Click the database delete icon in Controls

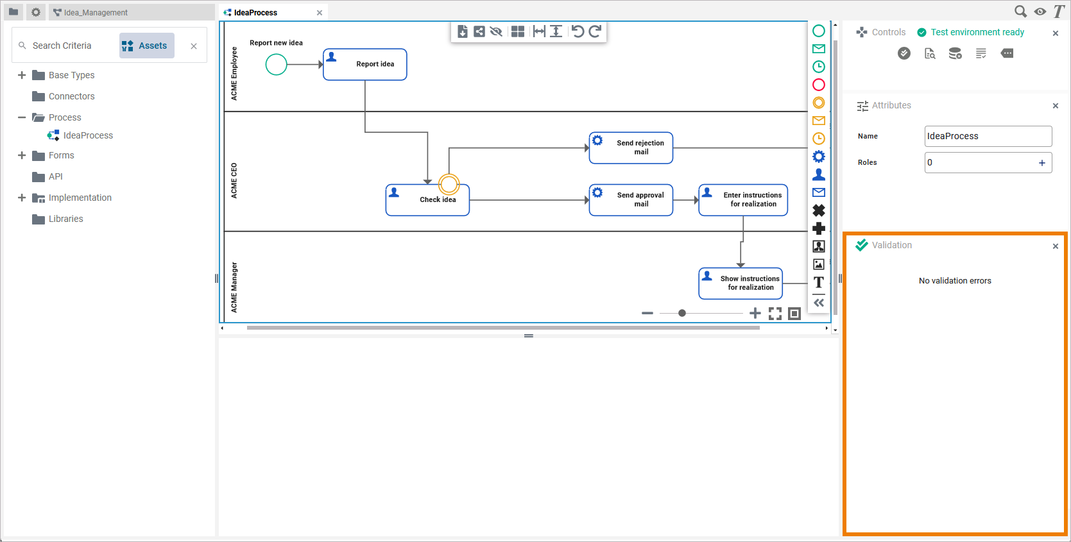(x=955, y=54)
